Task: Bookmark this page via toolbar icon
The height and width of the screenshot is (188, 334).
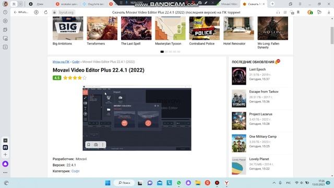Action: (298, 13)
